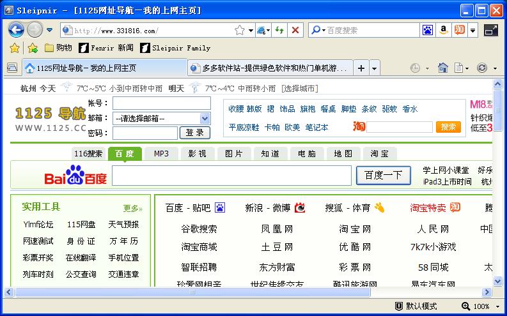Click the browser Back arrow button
Viewport: 507px width, 316px height.
[x=16, y=30]
